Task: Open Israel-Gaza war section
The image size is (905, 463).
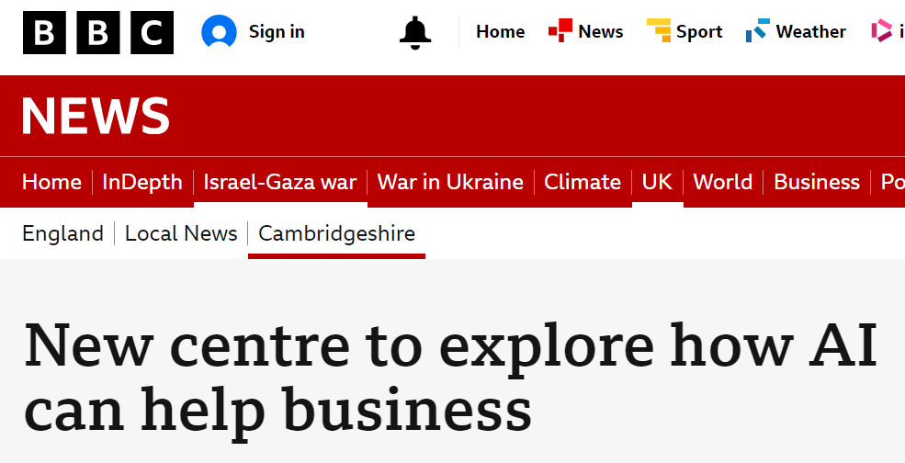Action: click(x=280, y=182)
